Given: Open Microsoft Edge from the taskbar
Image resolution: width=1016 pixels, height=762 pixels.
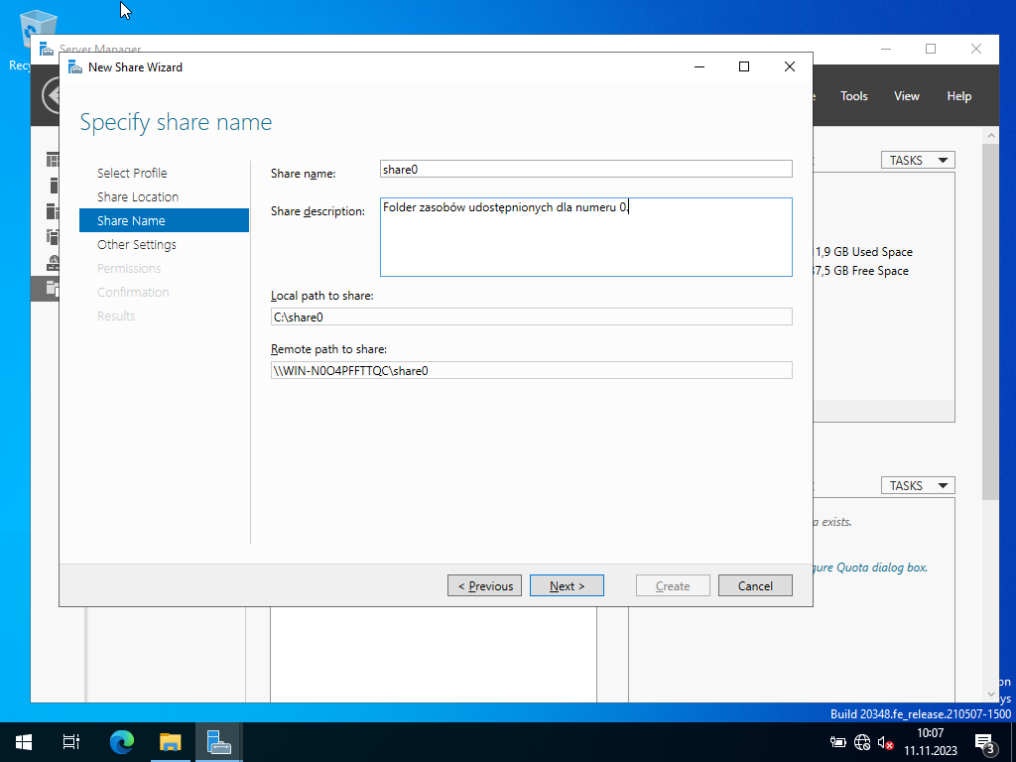Looking at the screenshot, I should (121, 742).
